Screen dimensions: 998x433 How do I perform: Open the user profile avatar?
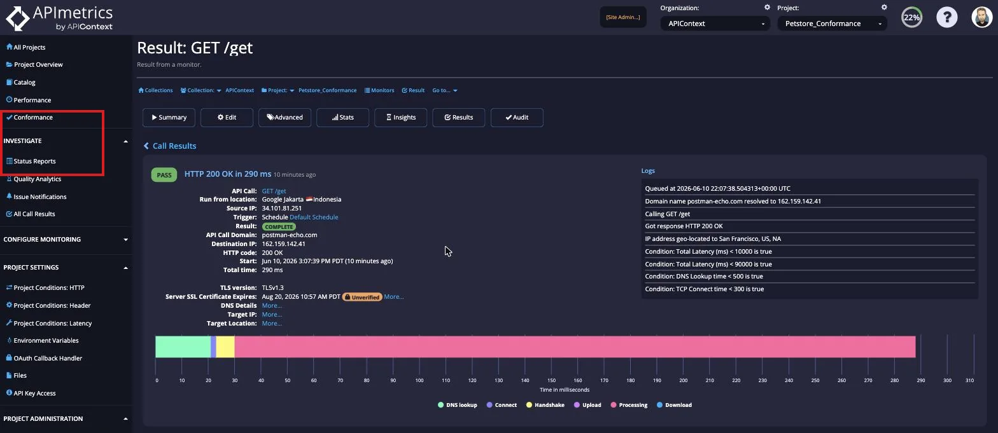(982, 17)
